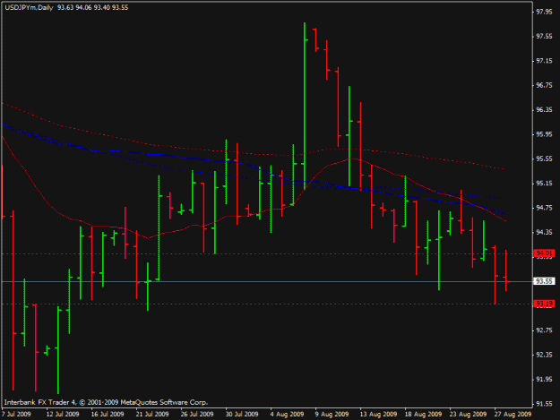560x420 pixels.
Task: Select the green bar dropping lowest, near 91.70
Action: click(58, 350)
